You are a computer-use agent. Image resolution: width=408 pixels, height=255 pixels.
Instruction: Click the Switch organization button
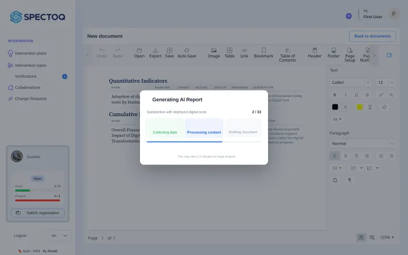[x=37, y=213]
